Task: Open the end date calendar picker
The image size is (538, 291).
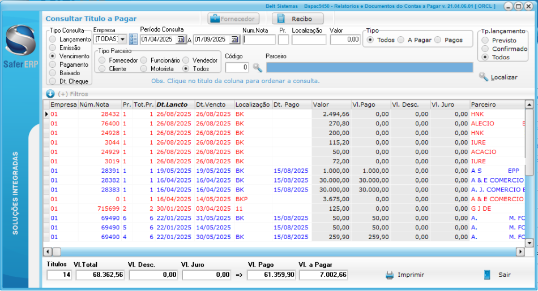Action: pyautogui.click(x=234, y=40)
